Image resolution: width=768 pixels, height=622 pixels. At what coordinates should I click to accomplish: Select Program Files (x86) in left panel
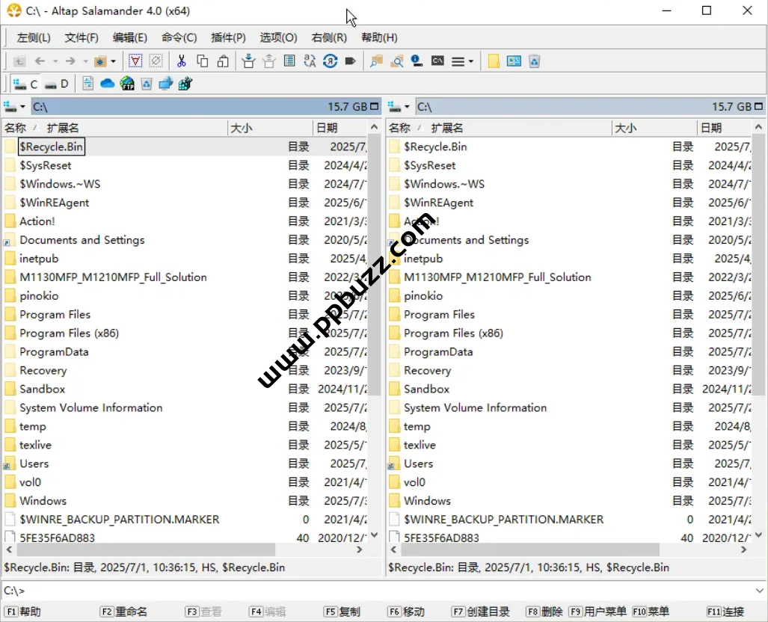69,333
